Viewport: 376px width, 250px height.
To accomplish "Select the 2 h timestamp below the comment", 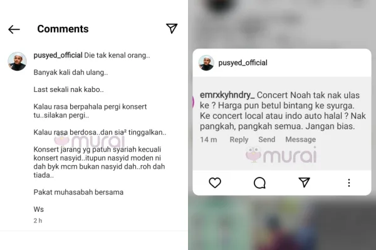I will pyautogui.click(x=38, y=221).
